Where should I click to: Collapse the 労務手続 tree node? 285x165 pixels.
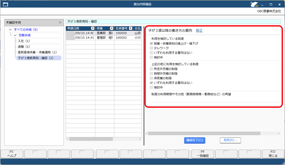(x=15, y=35)
